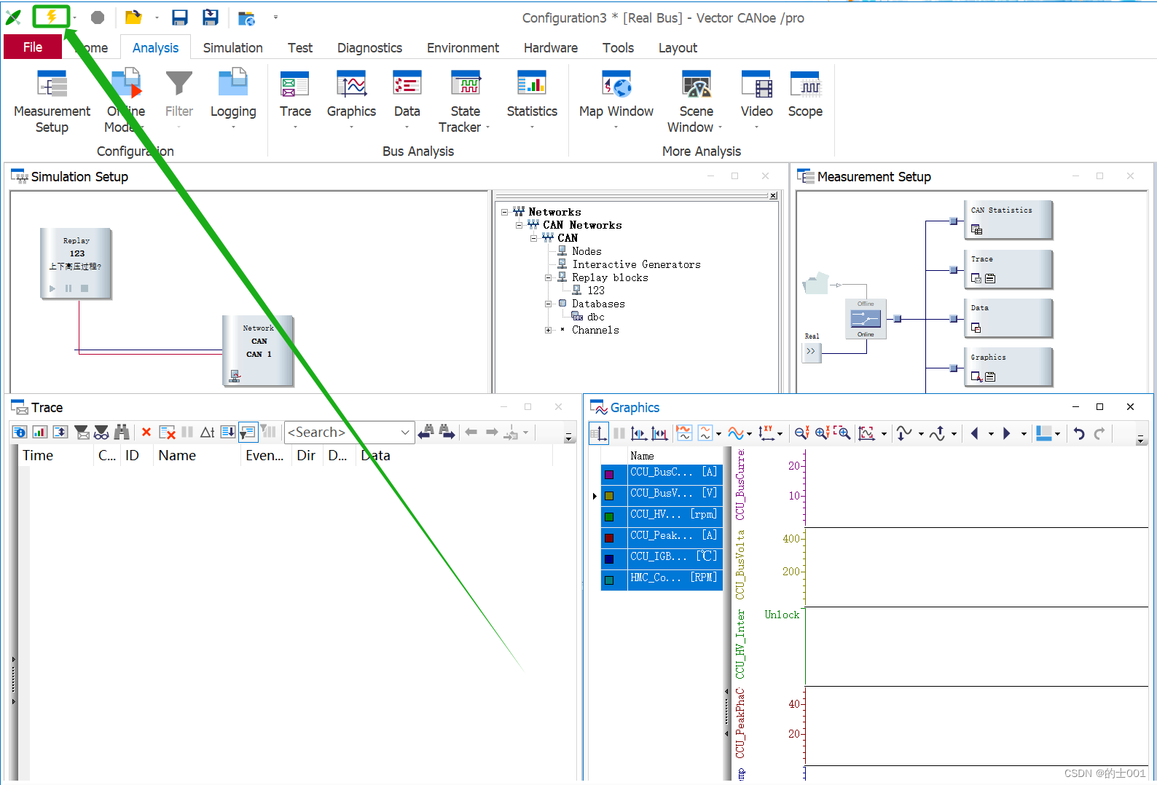Click the delta time icon in Trace
1157x785 pixels.
(207, 432)
